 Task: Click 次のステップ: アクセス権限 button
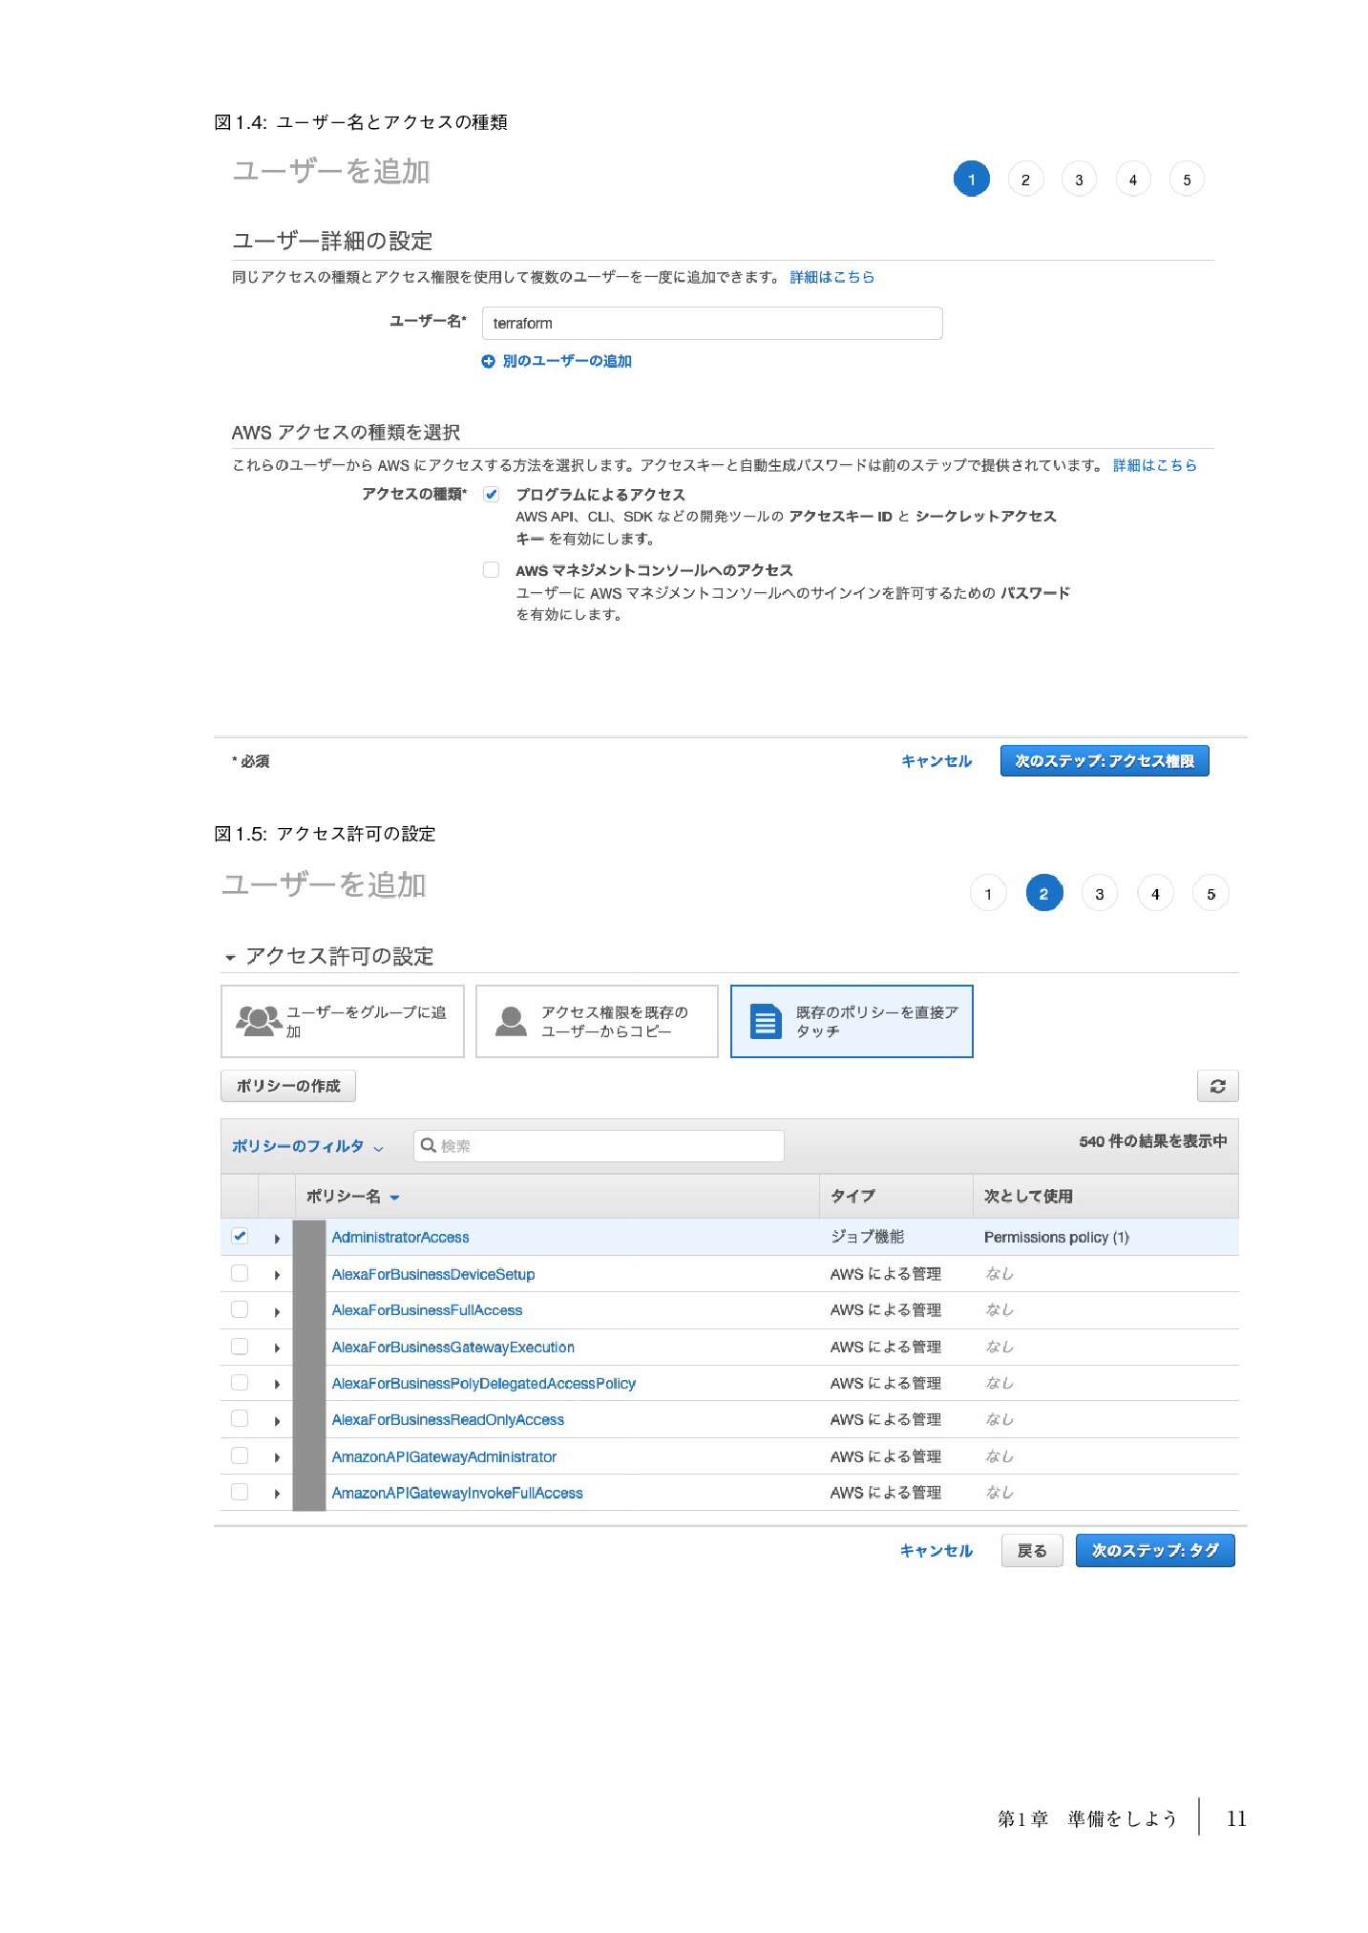tap(1105, 761)
